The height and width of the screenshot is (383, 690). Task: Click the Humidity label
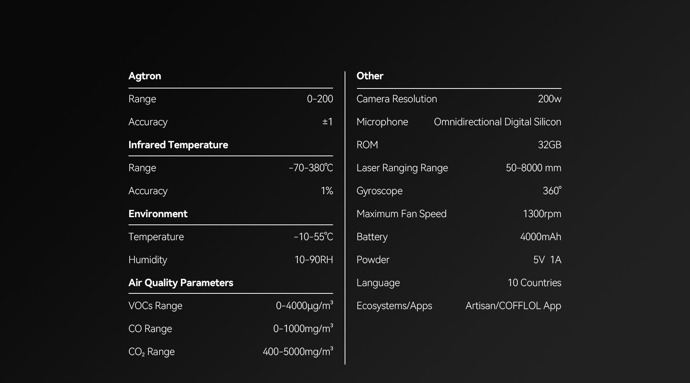pyautogui.click(x=148, y=260)
